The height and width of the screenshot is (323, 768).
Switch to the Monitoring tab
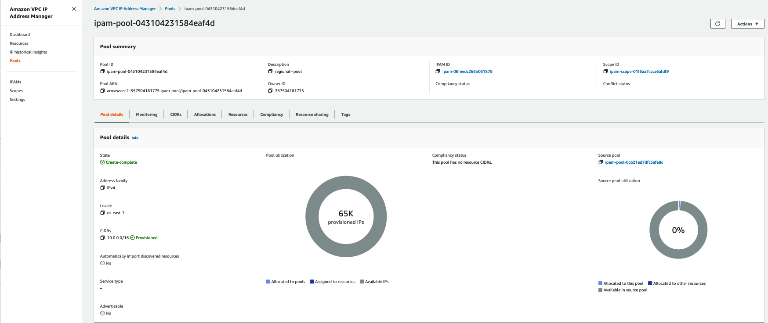click(x=147, y=115)
